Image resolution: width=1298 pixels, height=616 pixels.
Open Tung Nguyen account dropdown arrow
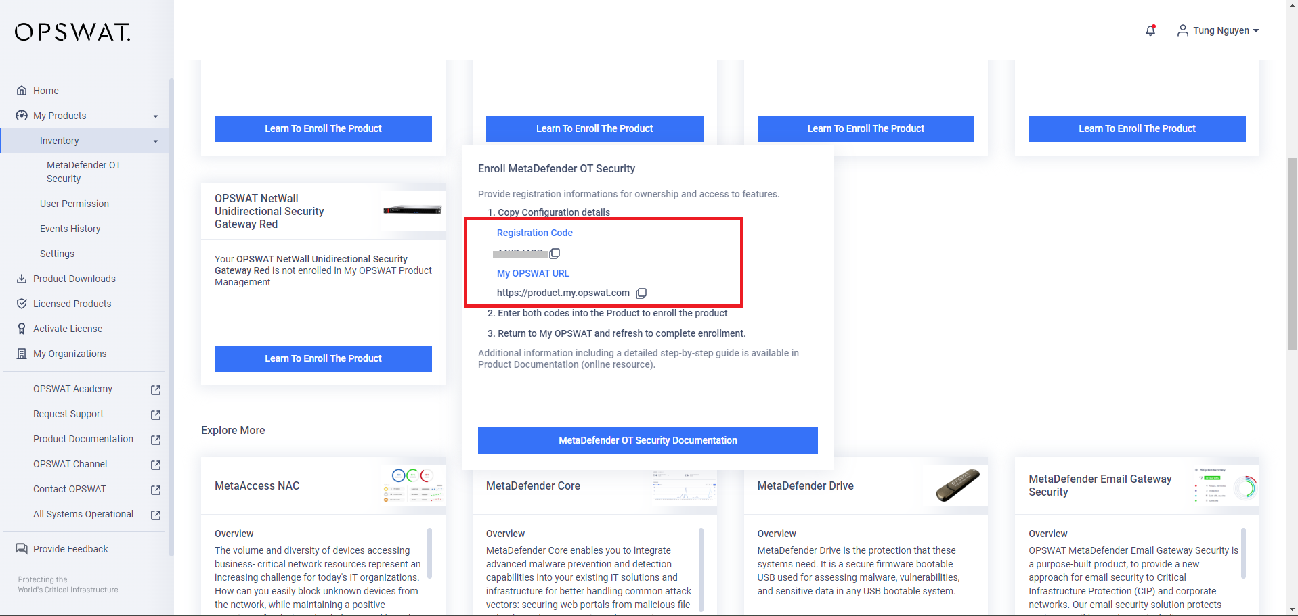(x=1256, y=31)
